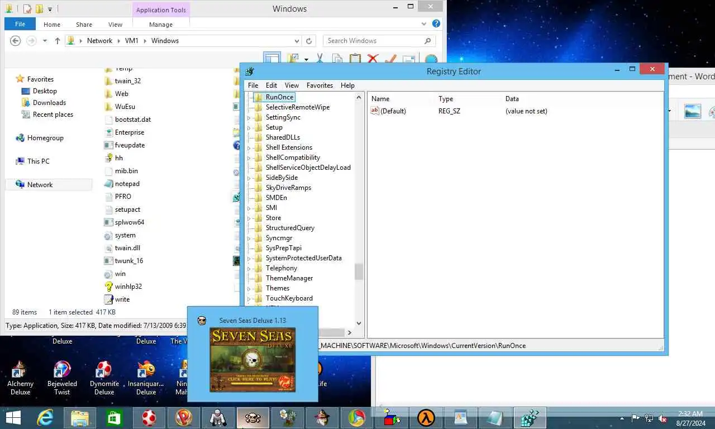715x429 pixels.
Task: Expand the Telephony registry key
Action: [249, 268]
